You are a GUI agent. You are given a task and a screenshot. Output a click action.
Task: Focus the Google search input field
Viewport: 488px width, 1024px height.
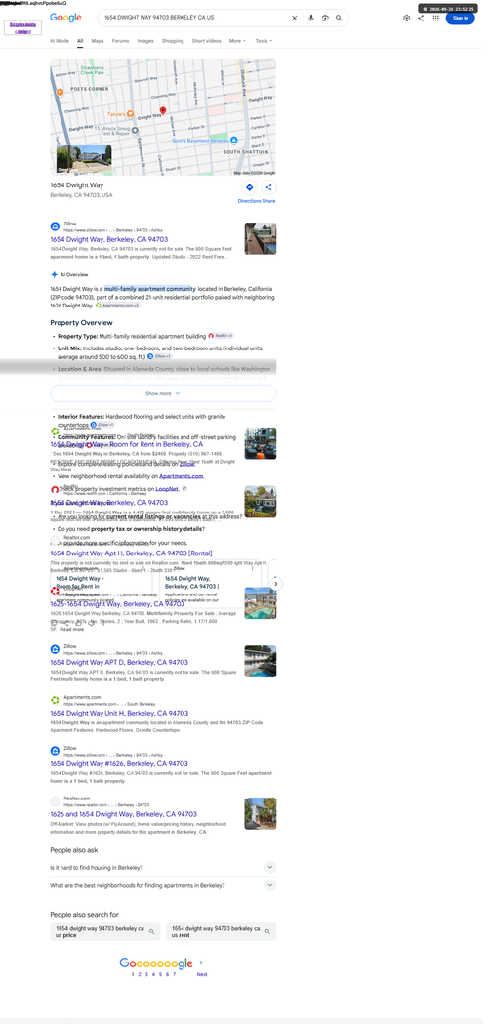(196, 18)
